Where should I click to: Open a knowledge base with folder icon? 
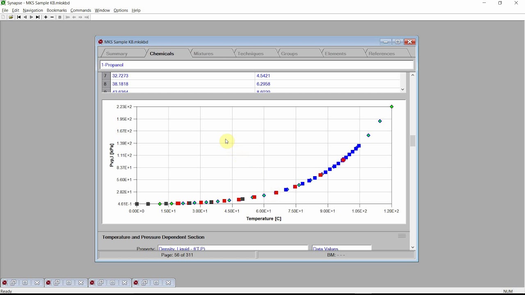[11, 17]
